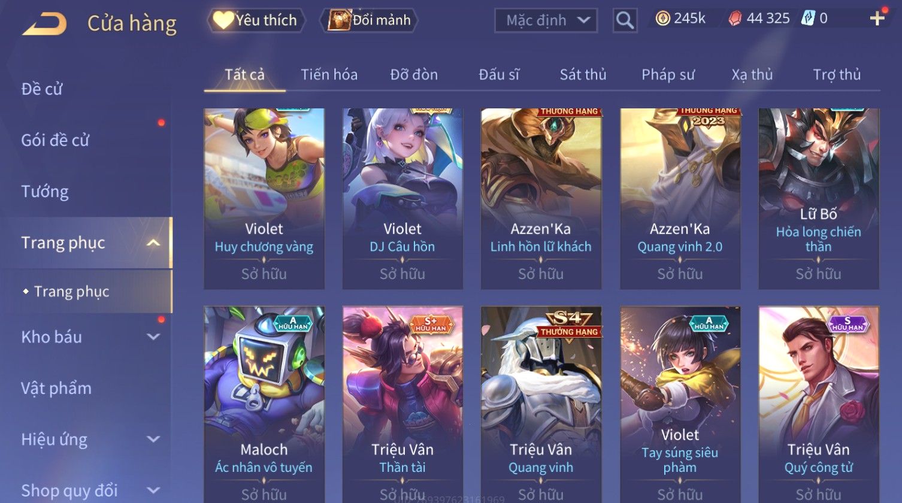
Task: Open the search magnifier icon
Action: [x=625, y=20]
